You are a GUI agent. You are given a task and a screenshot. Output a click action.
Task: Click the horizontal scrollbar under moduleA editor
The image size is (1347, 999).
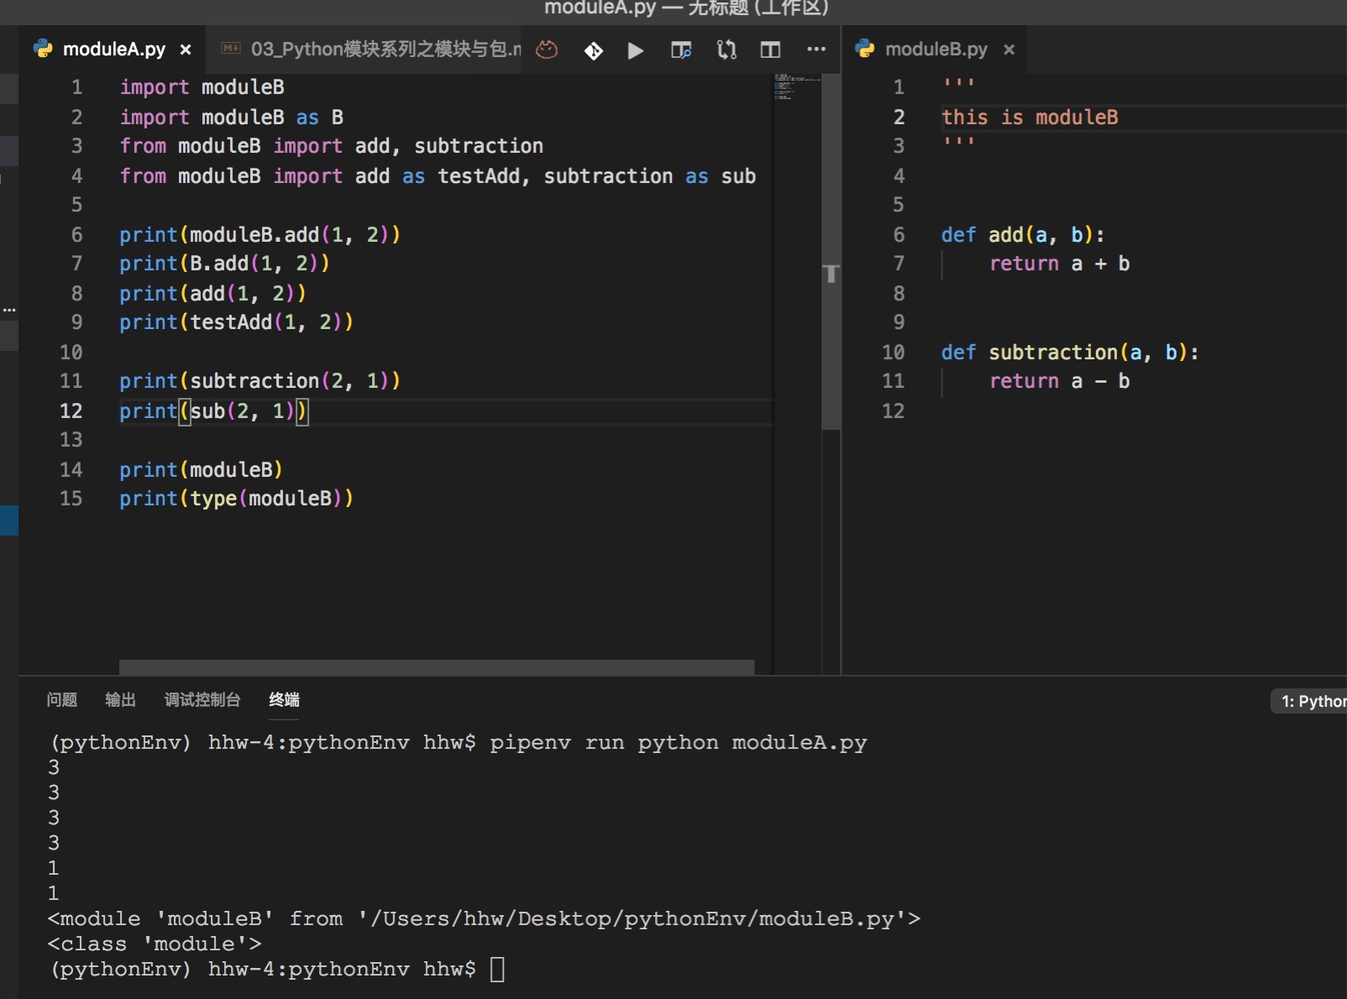click(436, 667)
